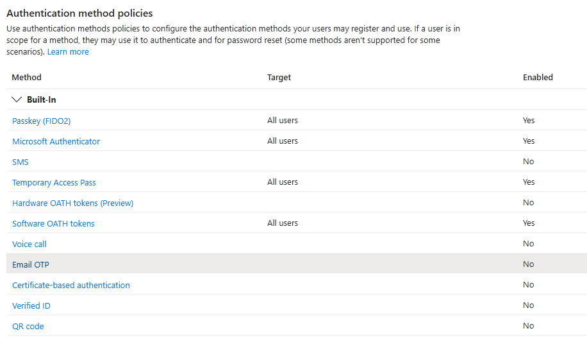Viewport: 587px width, 360px height.
Task: Click All users target for Microsoft Authenticator
Action: tap(282, 141)
